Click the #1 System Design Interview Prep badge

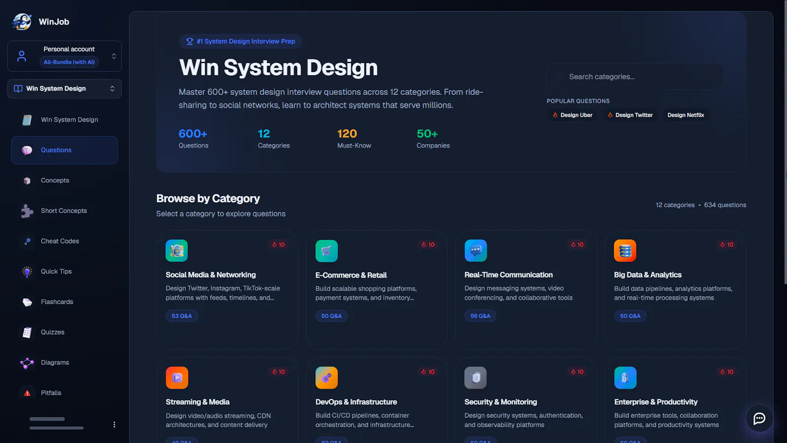pos(241,41)
